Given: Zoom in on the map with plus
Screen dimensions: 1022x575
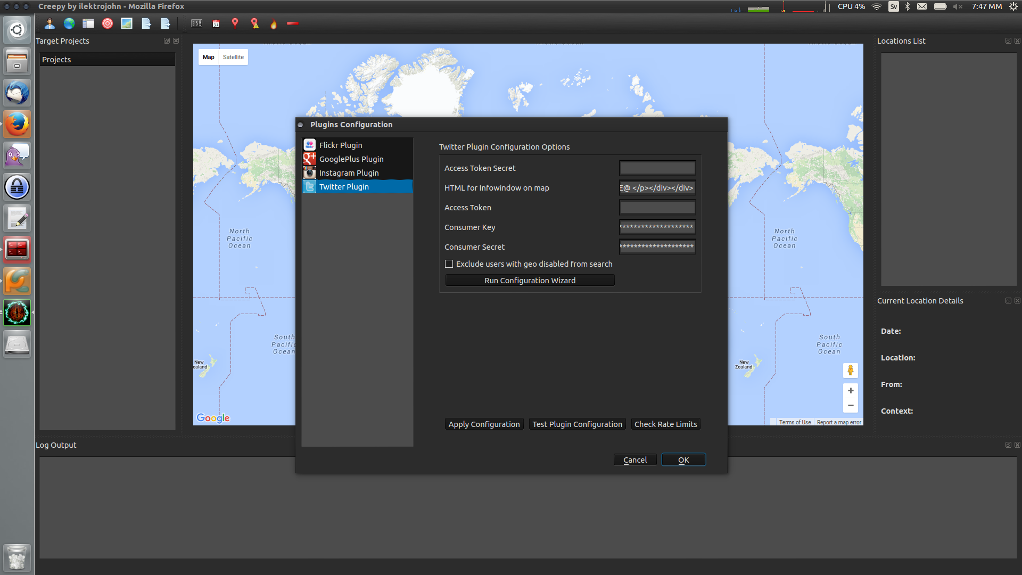Looking at the screenshot, I should point(851,390).
